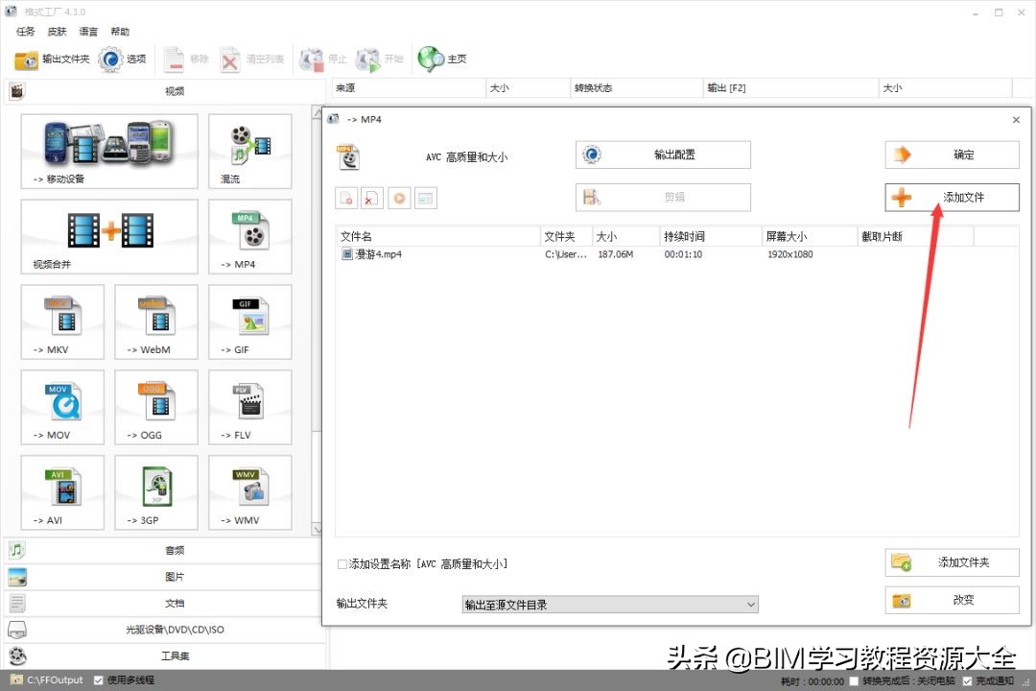Open the 任务 menu

25,31
